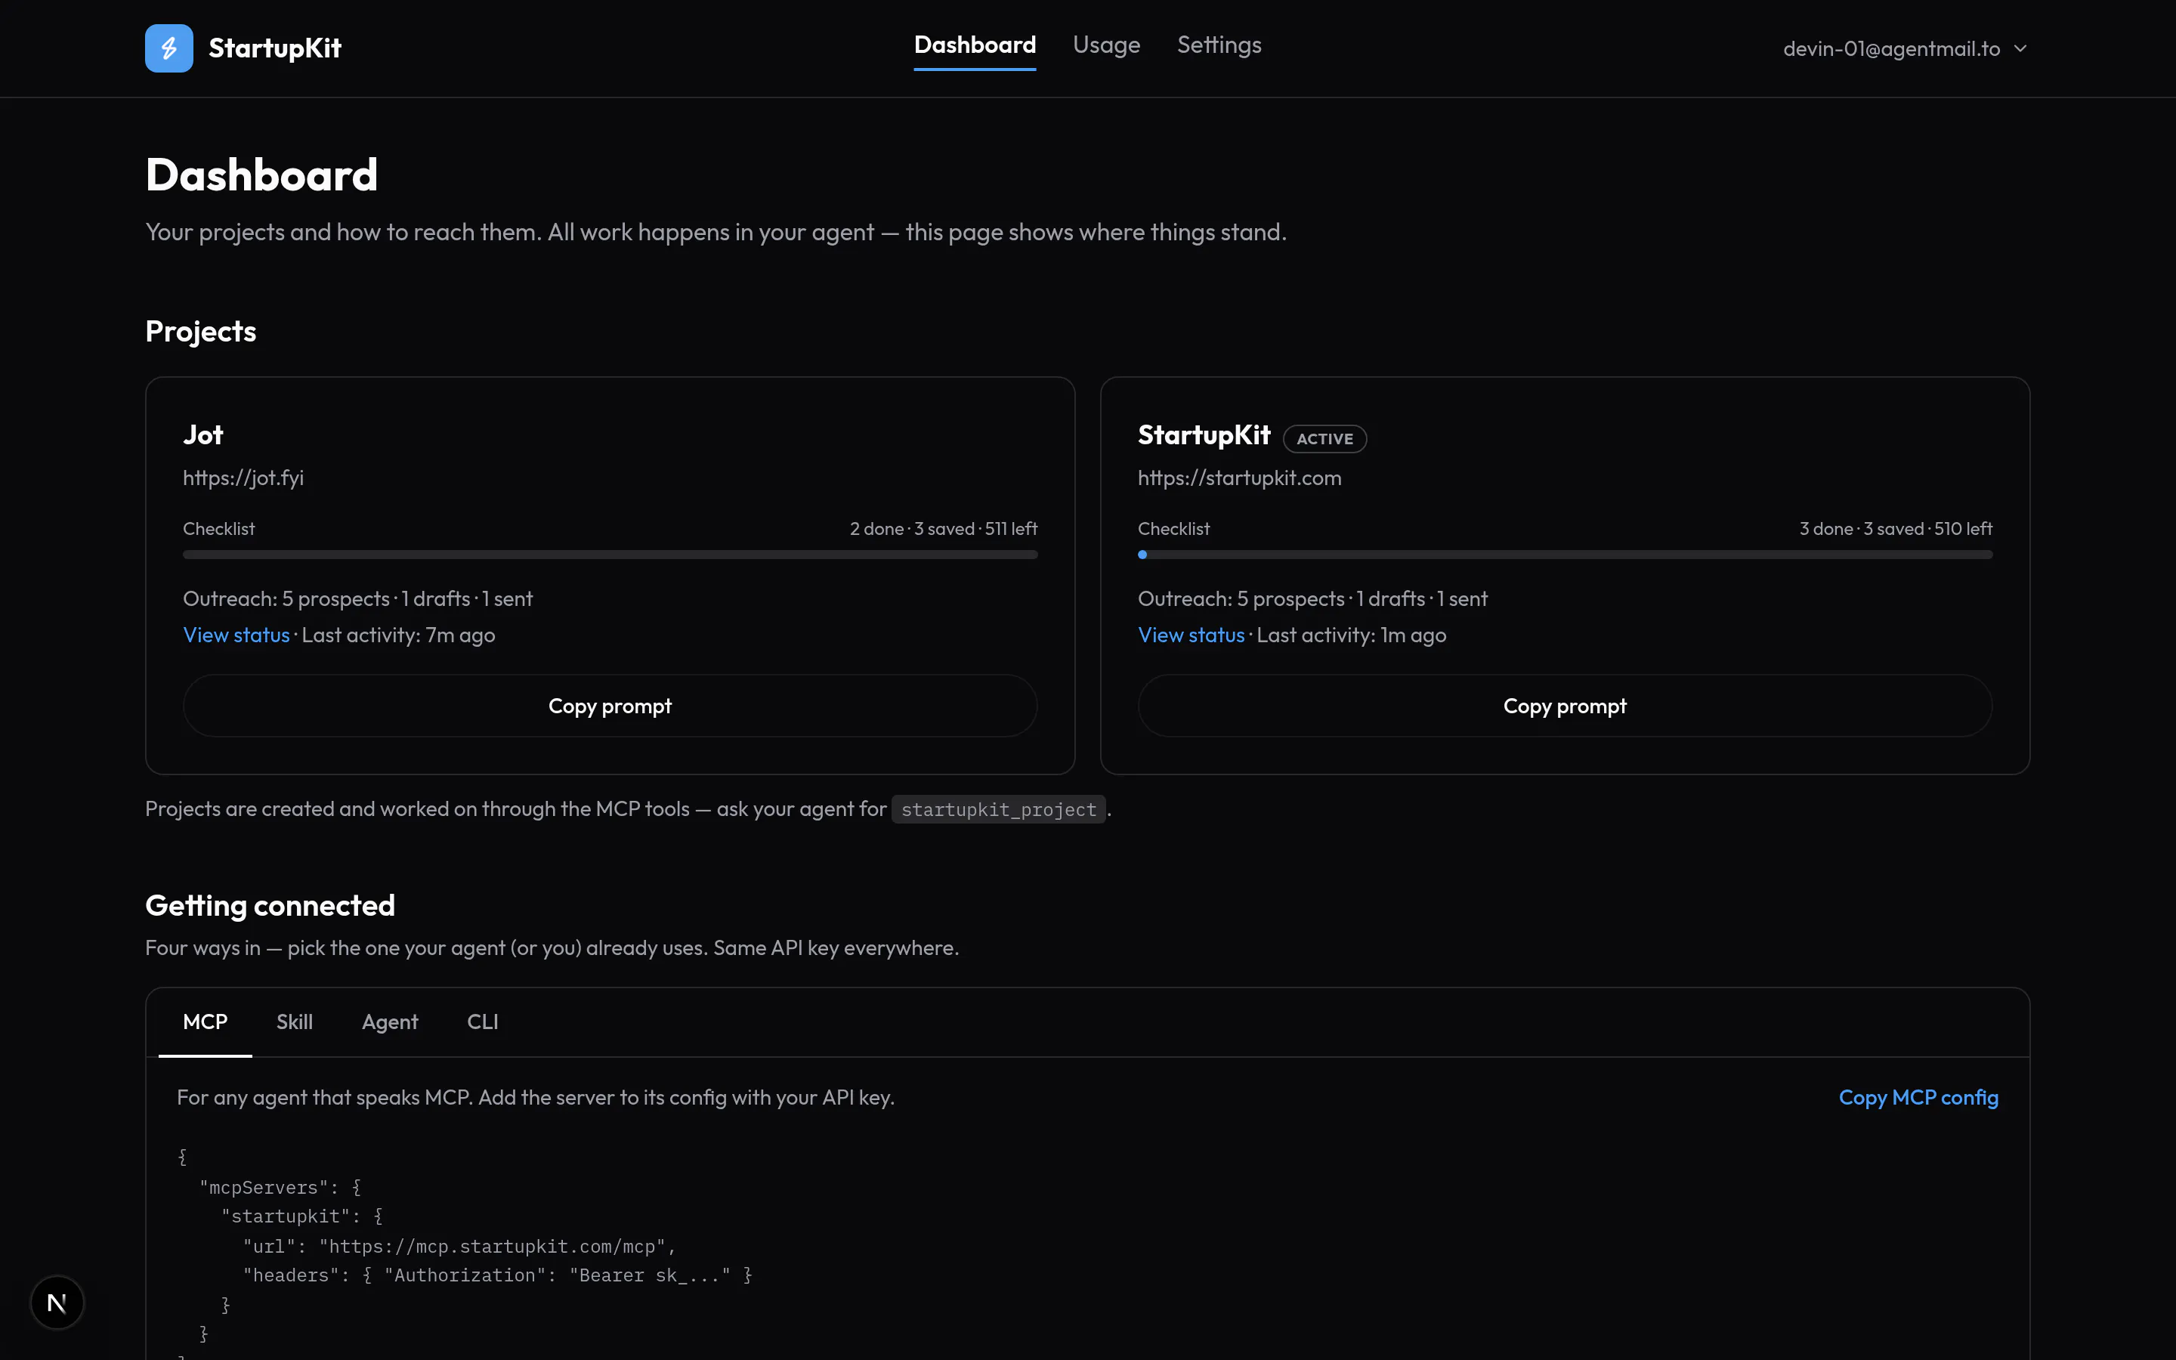
Task: Click the ACTIVE badge on StartupKit card
Action: pos(1324,438)
